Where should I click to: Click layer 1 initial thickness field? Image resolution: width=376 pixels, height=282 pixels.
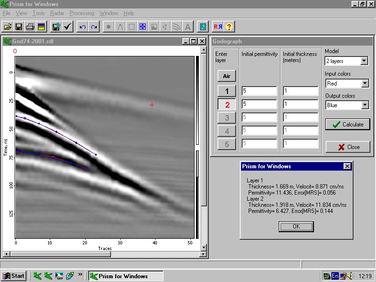pos(301,91)
